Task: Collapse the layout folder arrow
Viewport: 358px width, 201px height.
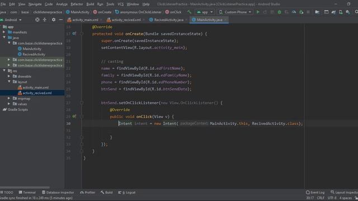Action: coord(9,82)
